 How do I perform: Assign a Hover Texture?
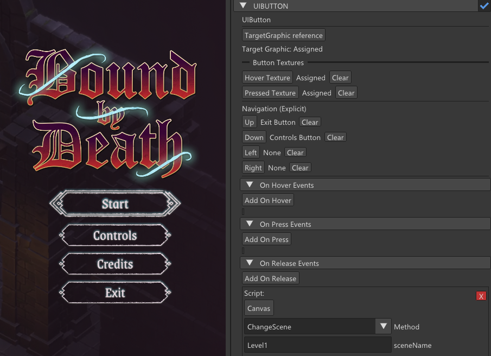(x=267, y=78)
